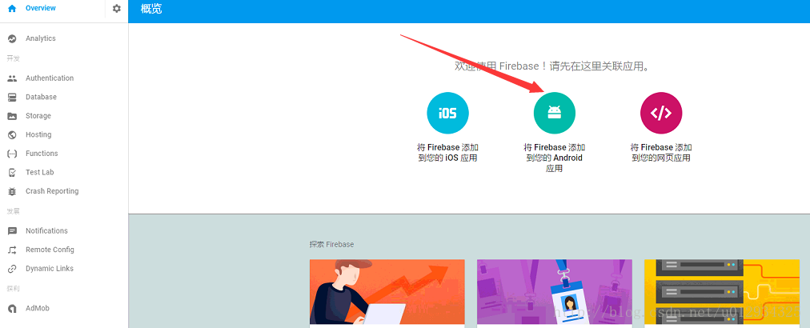Click the Crash Reporting bug icon
The width and height of the screenshot is (810, 328).
(x=12, y=192)
